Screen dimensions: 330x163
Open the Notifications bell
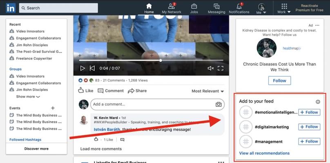pos(239,6)
